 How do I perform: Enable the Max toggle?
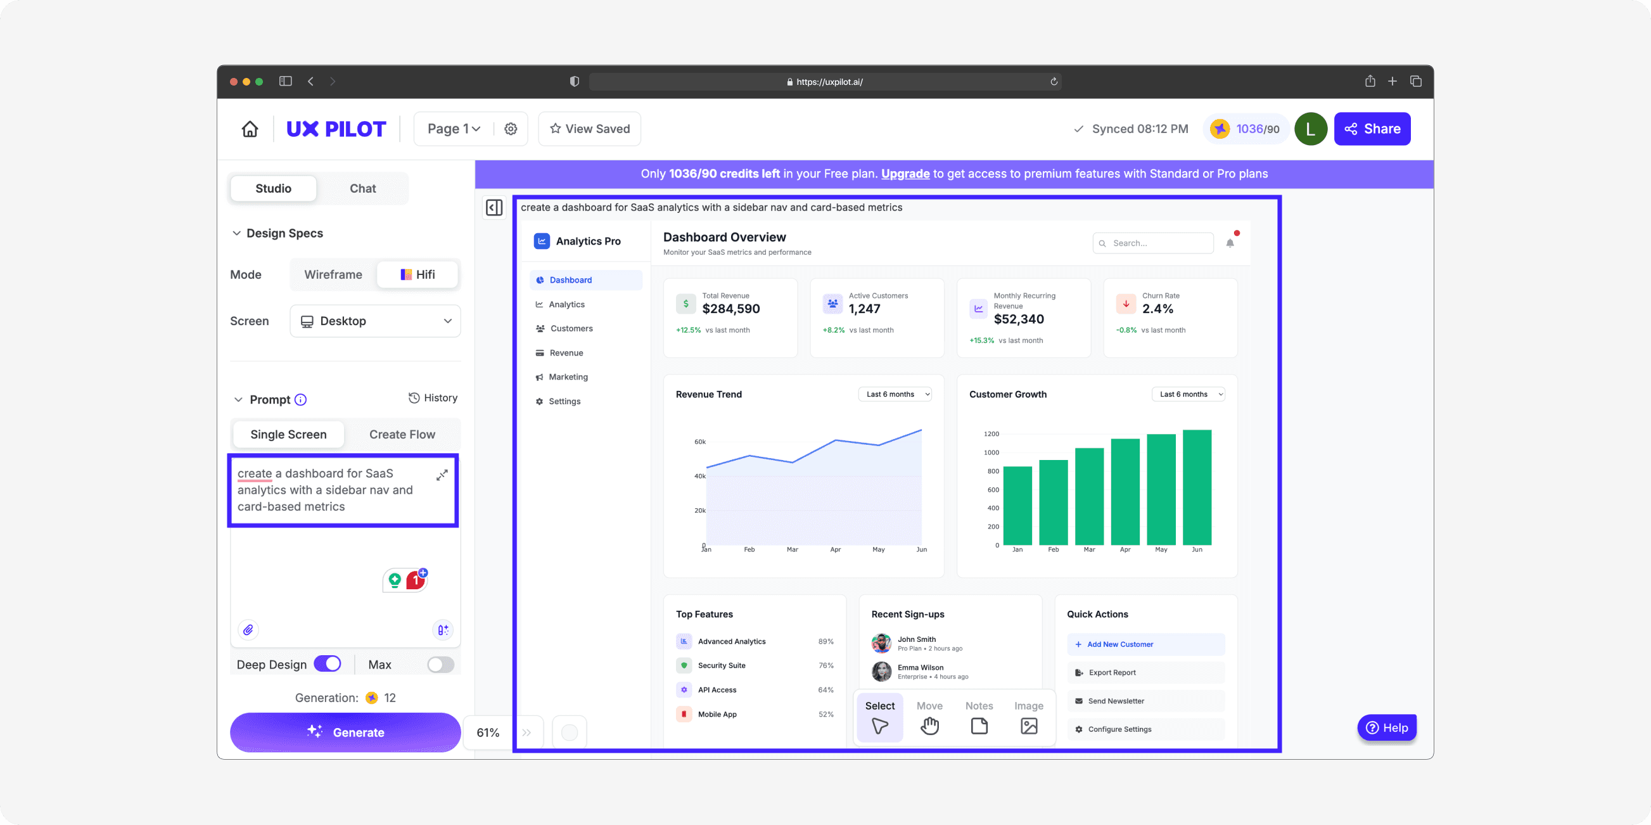441,664
